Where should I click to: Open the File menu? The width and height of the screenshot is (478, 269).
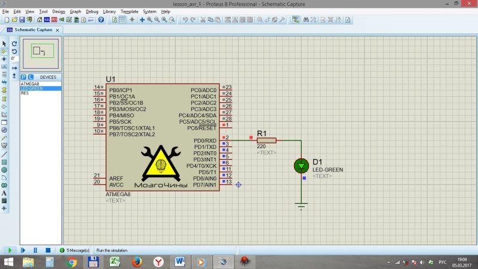(x=5, y=11)
